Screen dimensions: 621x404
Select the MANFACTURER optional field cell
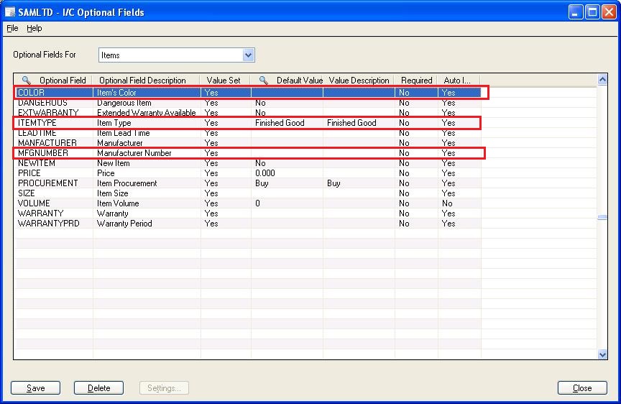click(x=53, y=143)
